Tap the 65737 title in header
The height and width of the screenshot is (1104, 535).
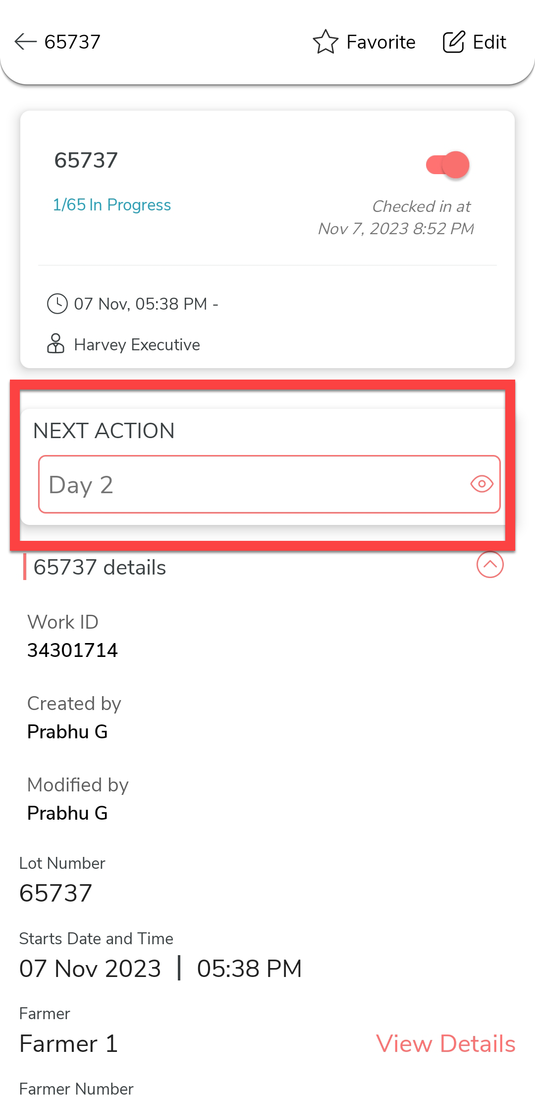tap(72, 42)
